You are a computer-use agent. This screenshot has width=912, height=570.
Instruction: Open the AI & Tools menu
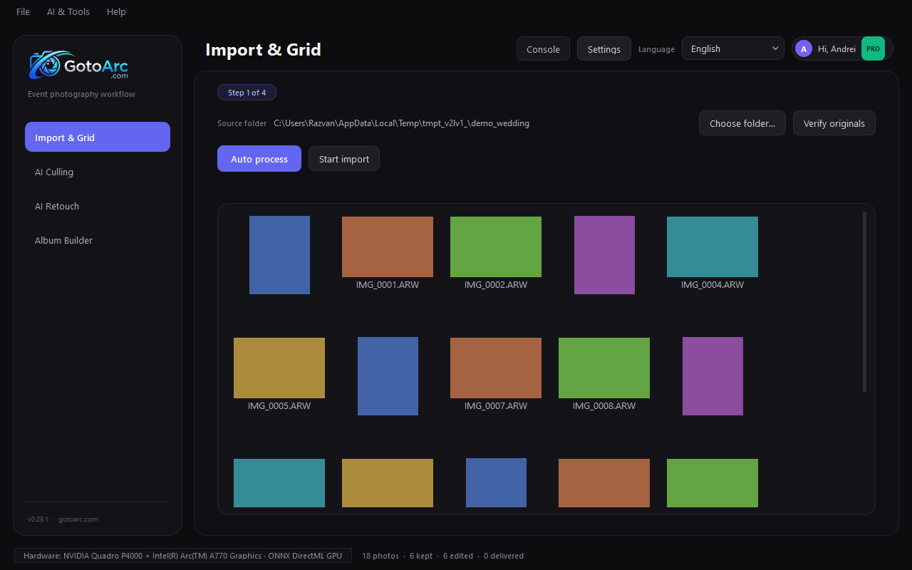(x=68, y=11)
